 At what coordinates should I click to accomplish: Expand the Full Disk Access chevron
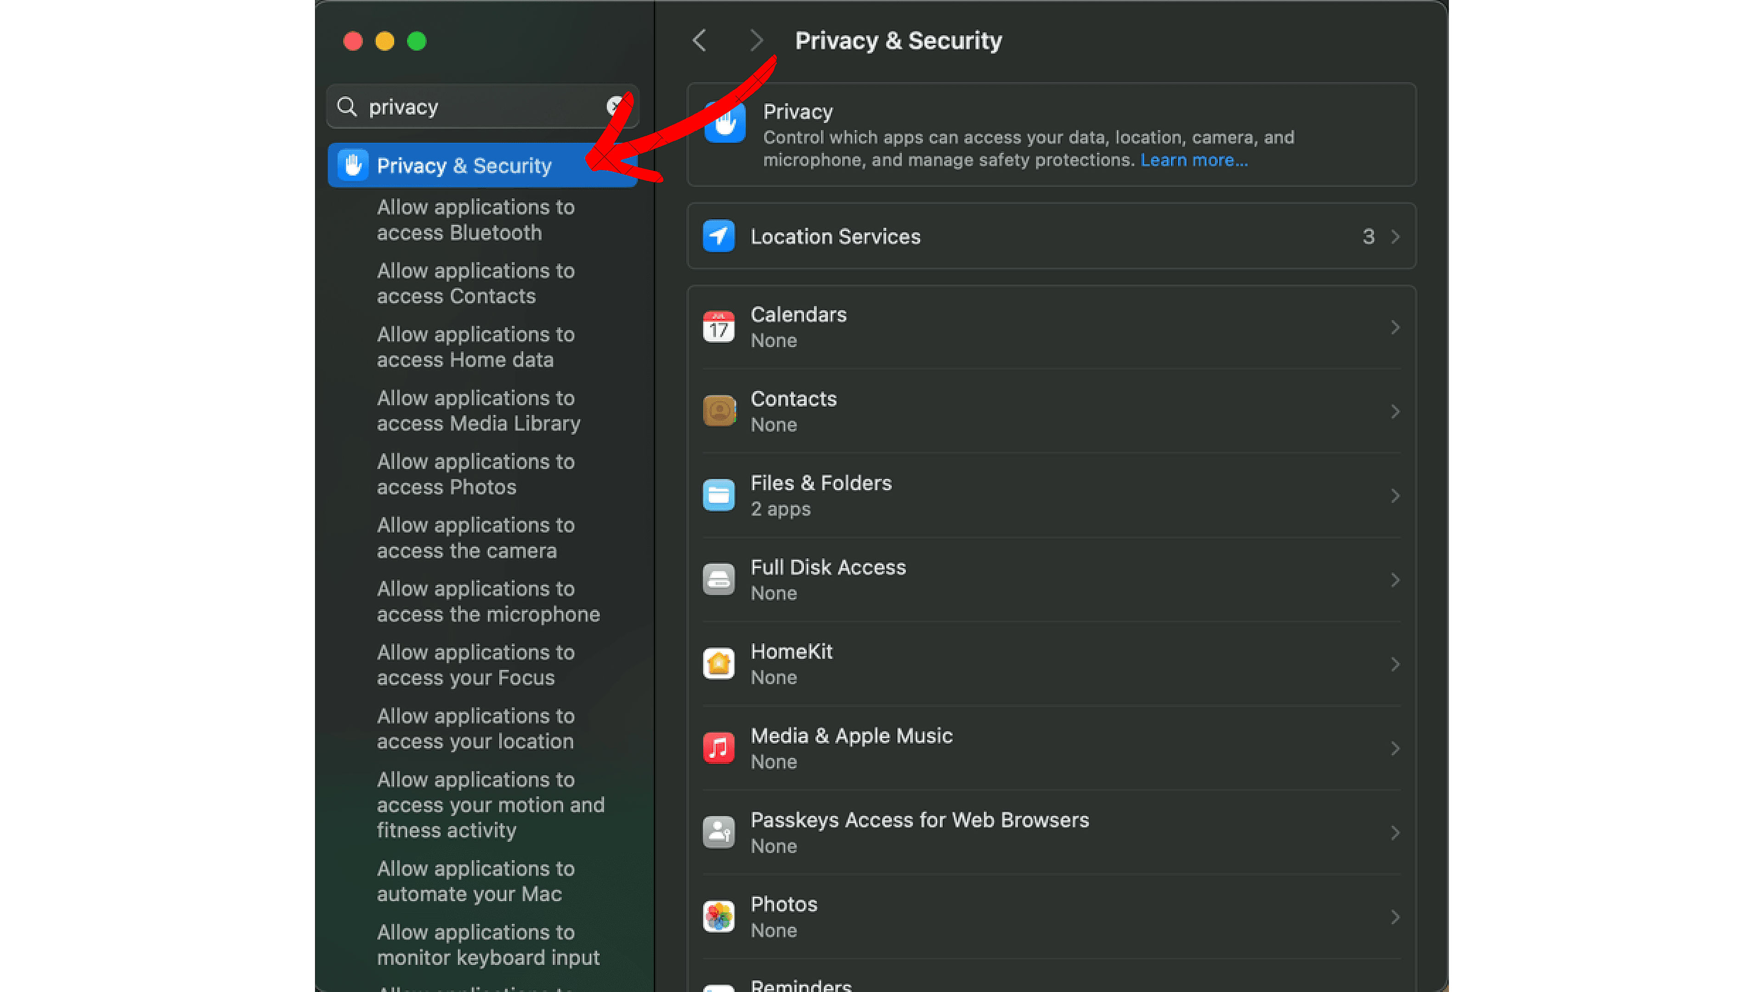1395,580
